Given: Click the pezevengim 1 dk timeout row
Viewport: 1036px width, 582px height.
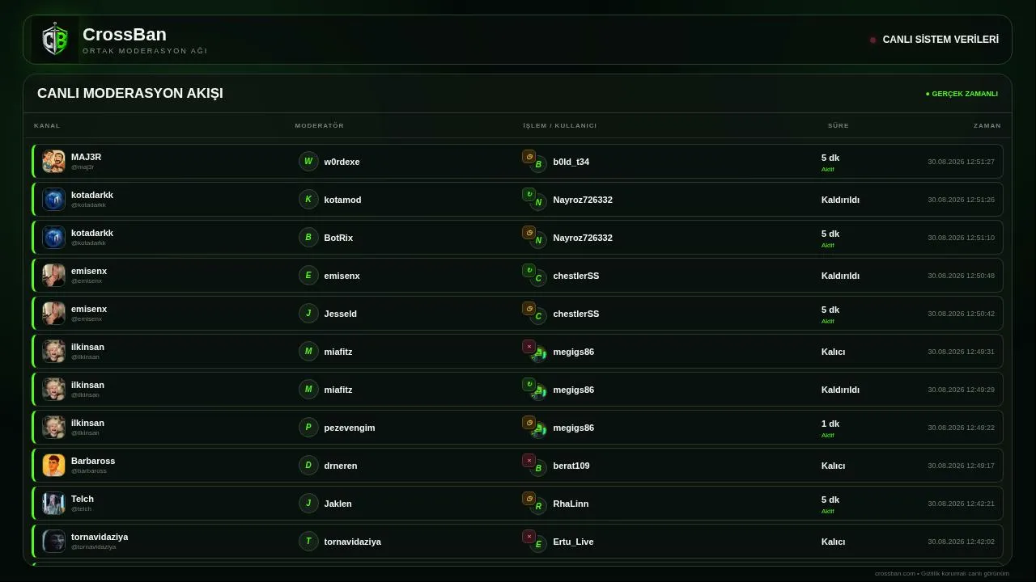Looking at the screenshot, I should (x=517, y=428).
